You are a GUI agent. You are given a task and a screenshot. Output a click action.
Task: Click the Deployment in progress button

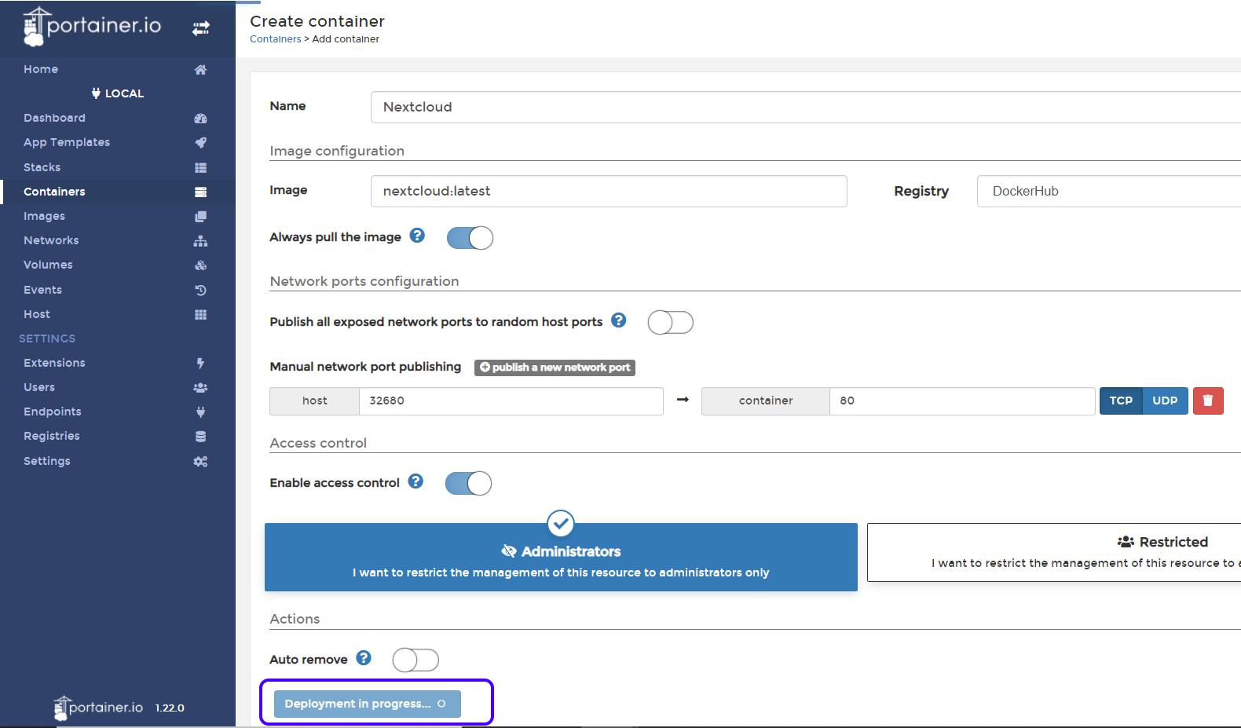367,704
